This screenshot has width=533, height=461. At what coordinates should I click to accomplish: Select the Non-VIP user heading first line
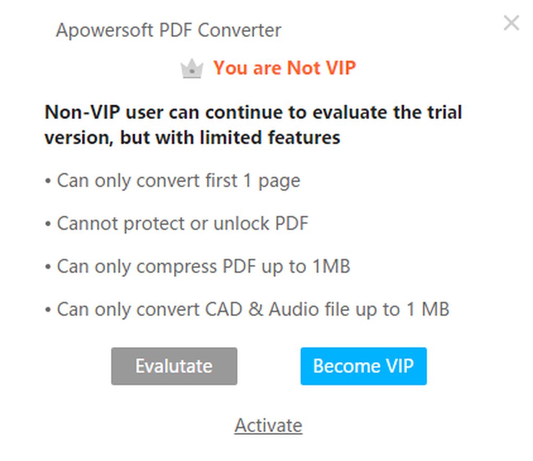pyautogui.click(x=253, y=112)
